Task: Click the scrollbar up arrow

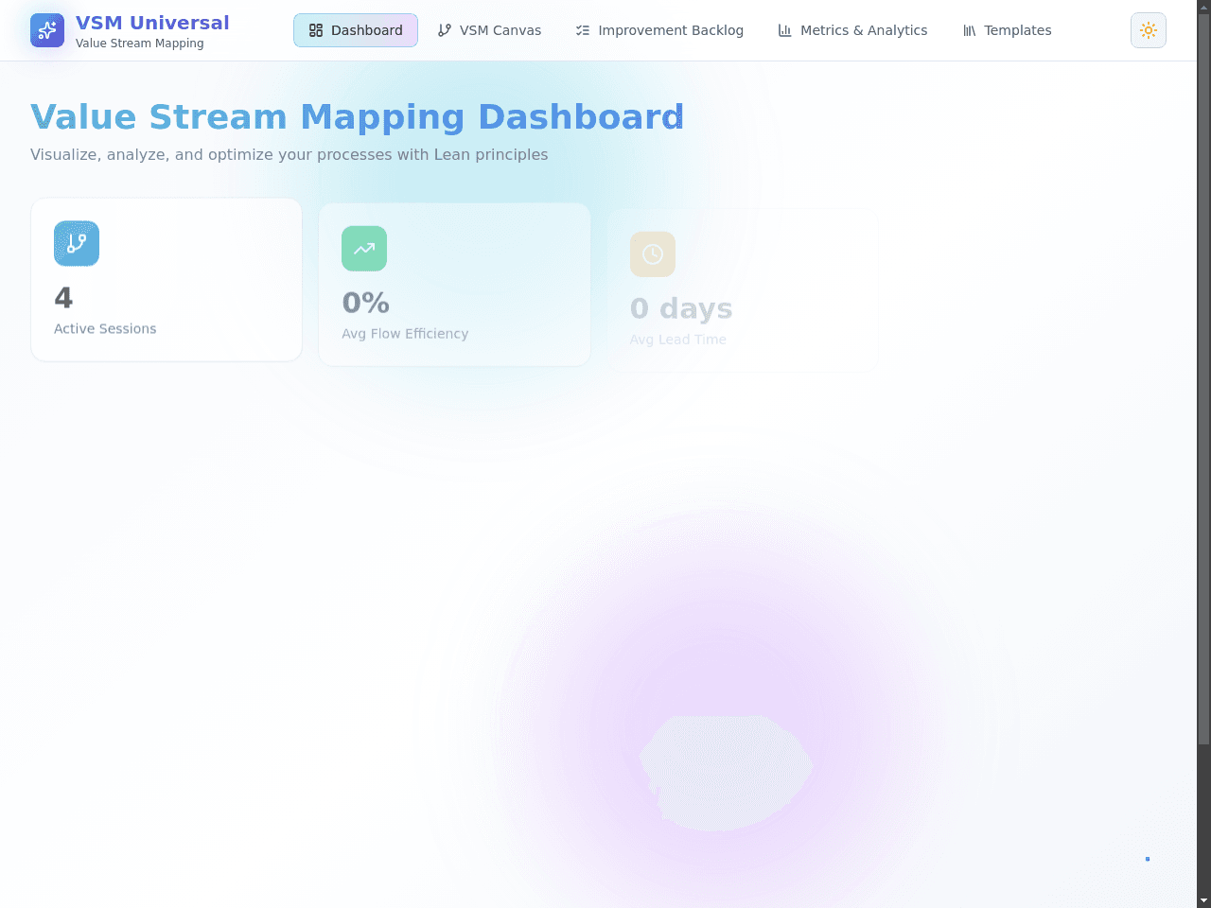Action: (1203, 6)
